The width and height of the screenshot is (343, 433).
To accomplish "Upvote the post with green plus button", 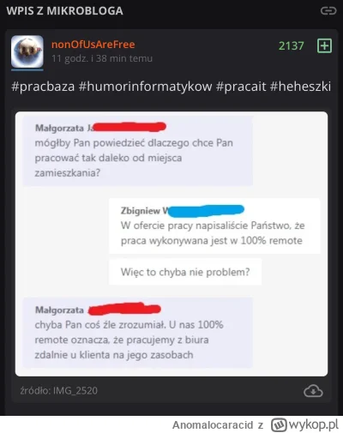I will [x=324, y=45].
